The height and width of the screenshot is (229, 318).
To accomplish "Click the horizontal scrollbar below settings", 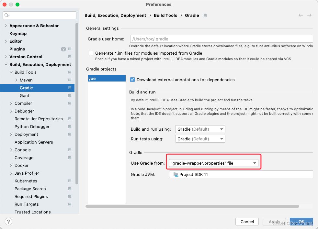I will (x=192, y=206).
